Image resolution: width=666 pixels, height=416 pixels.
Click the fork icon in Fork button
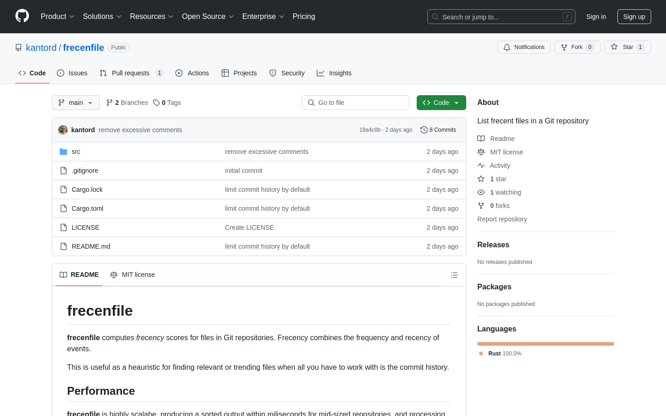[564, 47]
